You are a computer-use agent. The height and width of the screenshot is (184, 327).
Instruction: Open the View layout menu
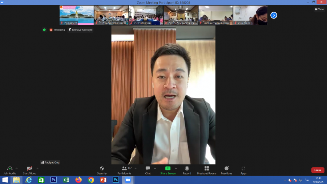(319, 9)
